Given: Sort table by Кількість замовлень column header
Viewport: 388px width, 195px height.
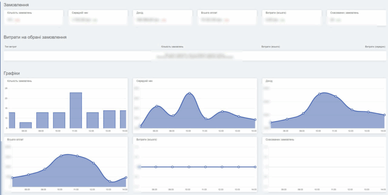Looking at the screenshot, I should tap(172, 47).
